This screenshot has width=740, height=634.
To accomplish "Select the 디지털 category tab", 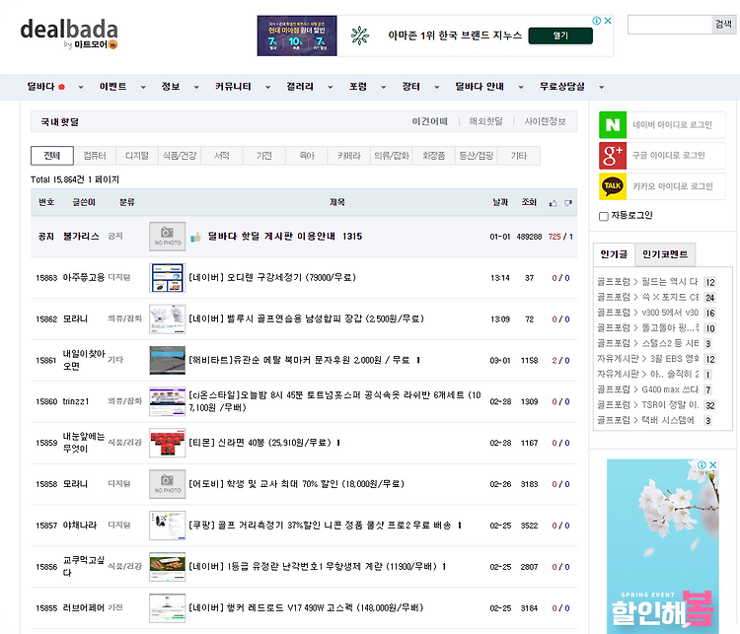I will click(x=137, y=156).
